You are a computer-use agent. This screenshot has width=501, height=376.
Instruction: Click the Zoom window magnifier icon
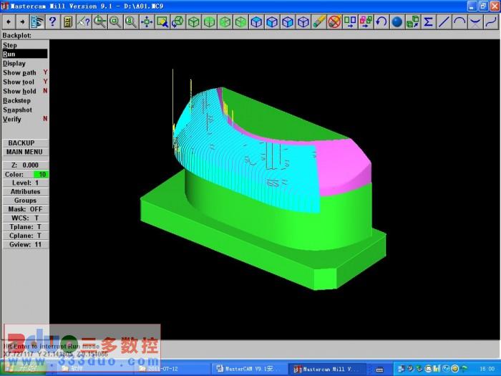pyautogui.click(x=115, y=21)
